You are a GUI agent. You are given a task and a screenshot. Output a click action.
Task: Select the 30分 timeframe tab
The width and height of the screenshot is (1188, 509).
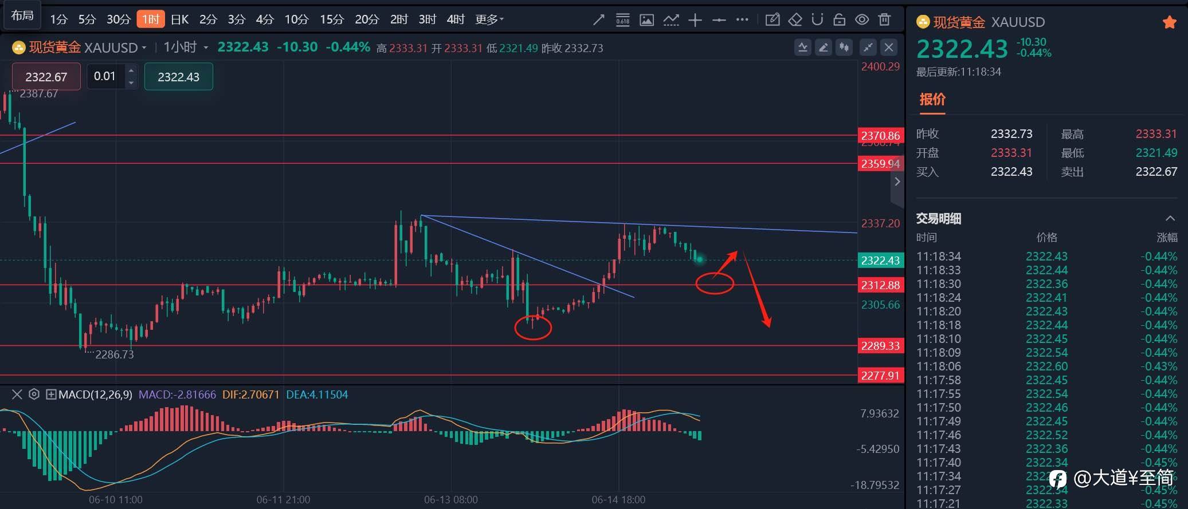point(119,19)
